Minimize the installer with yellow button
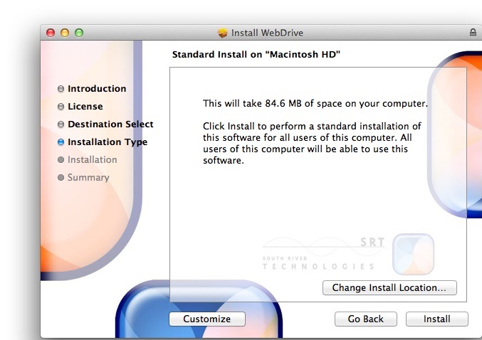482x340 pixels. point(65,33)
